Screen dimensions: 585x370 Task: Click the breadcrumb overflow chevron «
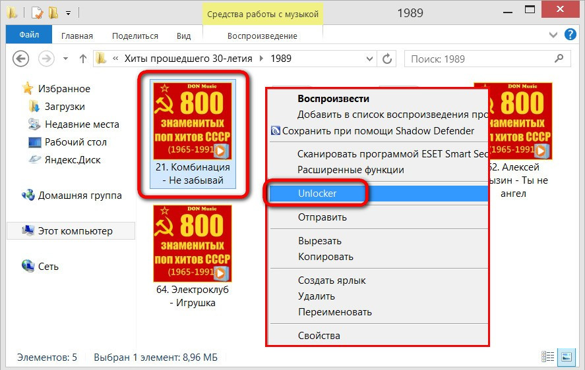tap(115, 59)
